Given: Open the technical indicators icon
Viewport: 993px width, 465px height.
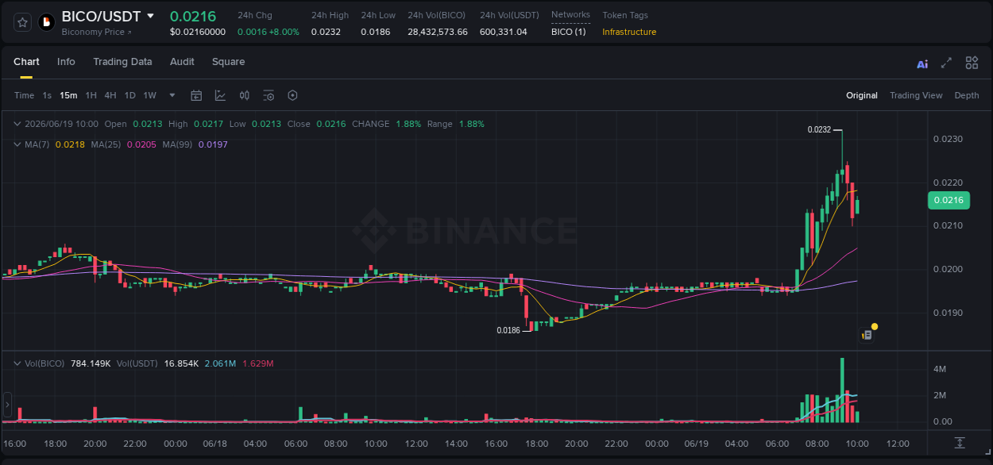Looking at the screenshot, I should [220, 95].
